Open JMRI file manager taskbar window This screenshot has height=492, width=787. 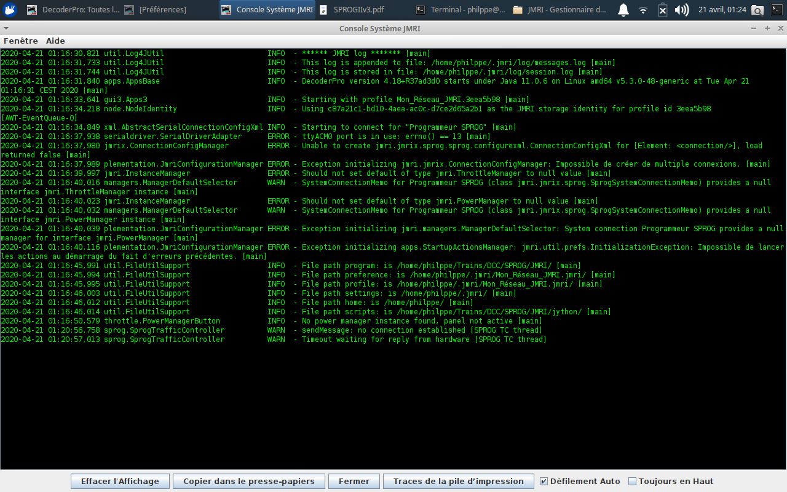point(560,9)
